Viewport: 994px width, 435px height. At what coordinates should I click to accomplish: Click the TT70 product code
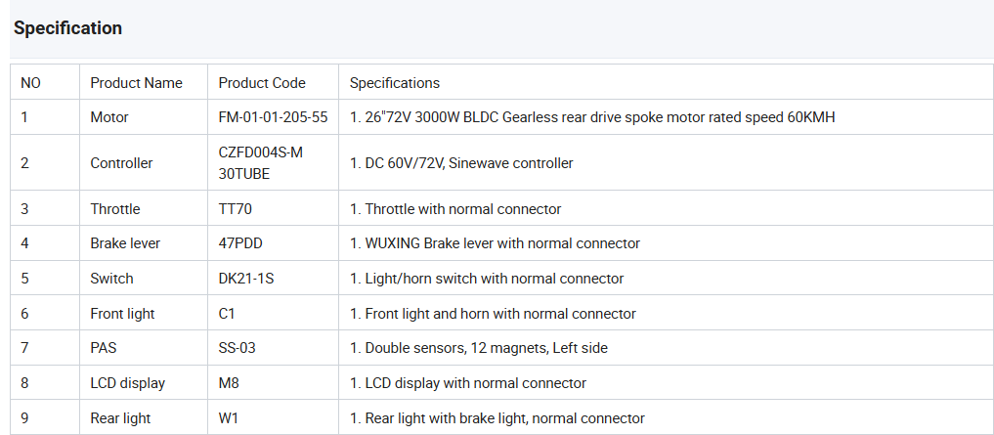tap(236, 209)
